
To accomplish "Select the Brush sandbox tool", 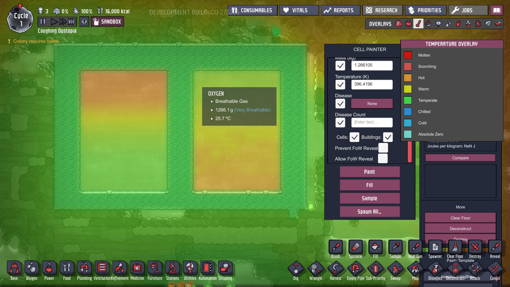I will [335, 247].
